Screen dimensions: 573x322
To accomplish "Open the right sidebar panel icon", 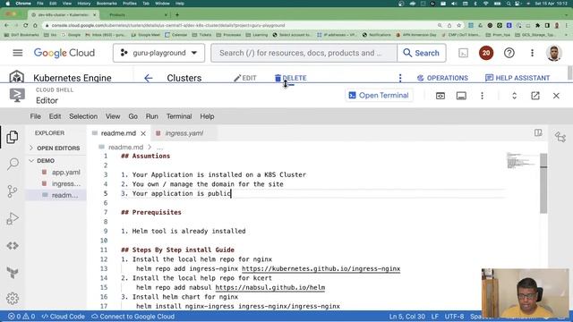I will (560, 137).
